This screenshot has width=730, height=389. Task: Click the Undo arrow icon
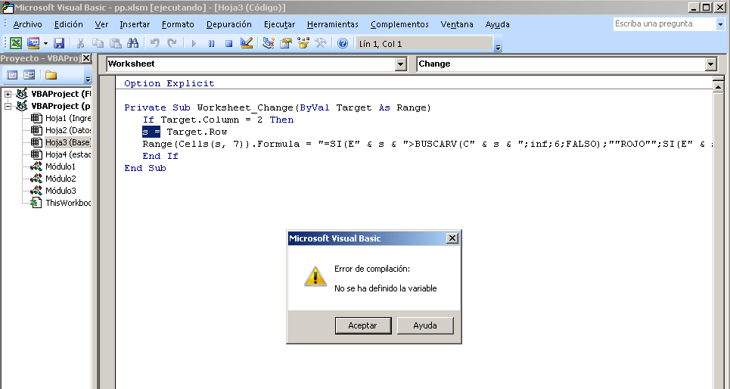tap(154, 43)
